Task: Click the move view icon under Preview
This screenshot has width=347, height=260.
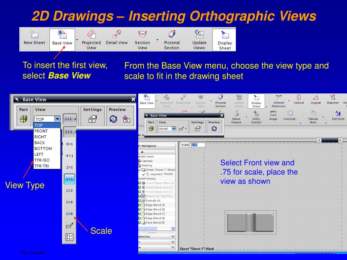Action: (x=126, y=119)
